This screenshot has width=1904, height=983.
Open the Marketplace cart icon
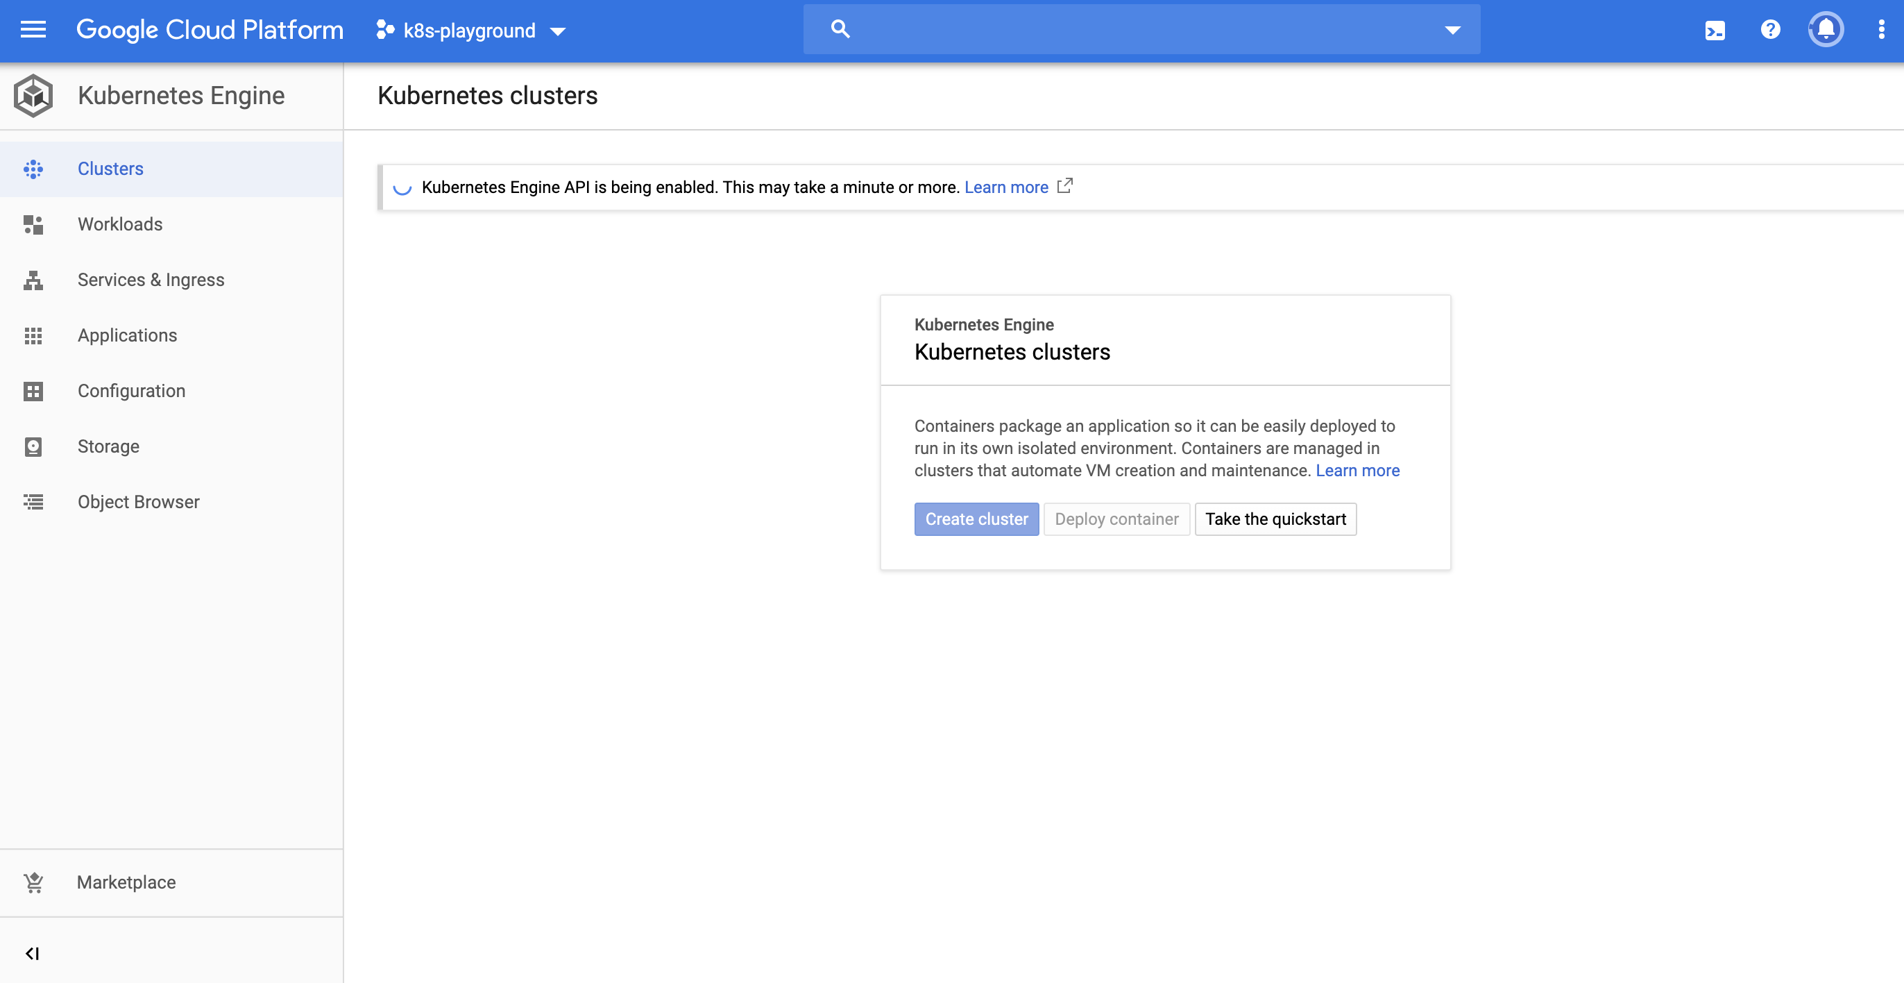click(33, 882)
